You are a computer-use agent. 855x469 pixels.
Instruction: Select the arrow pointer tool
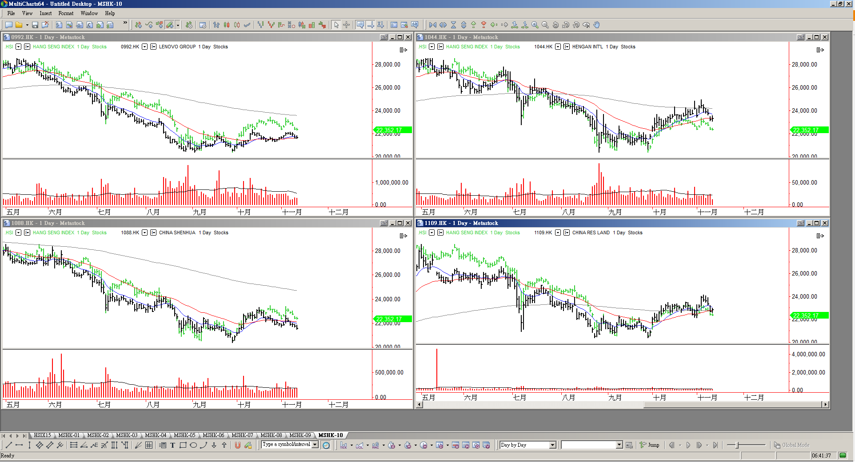click(x=336, y=25)
